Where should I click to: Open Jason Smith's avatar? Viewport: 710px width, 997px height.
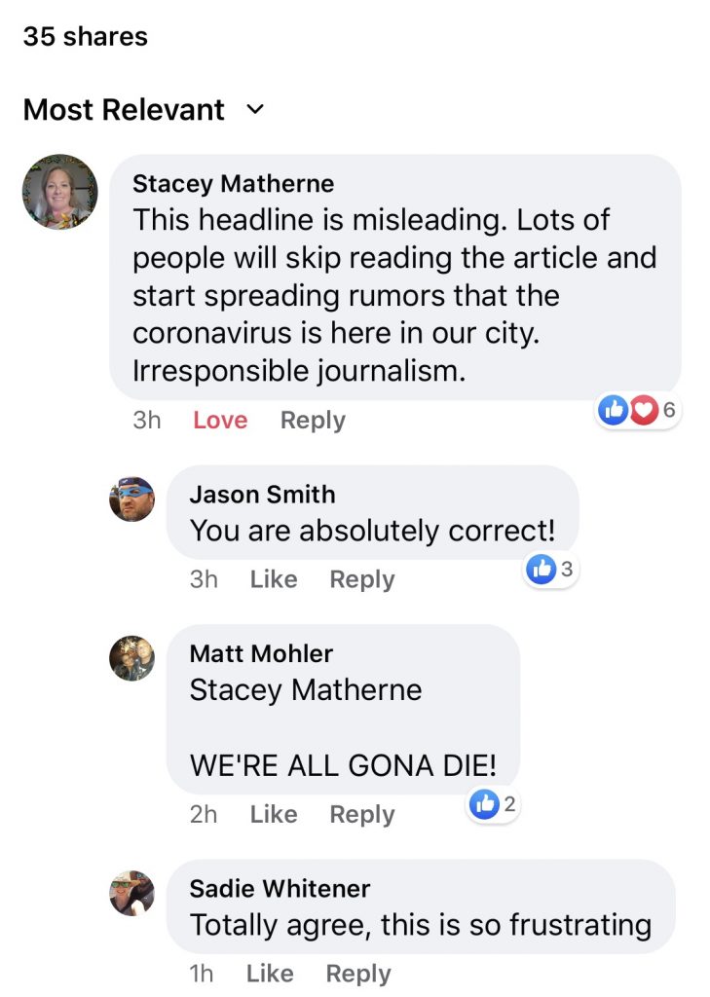click(132, 499)
